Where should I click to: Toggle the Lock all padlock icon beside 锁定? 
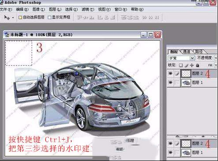coord(197,65)
